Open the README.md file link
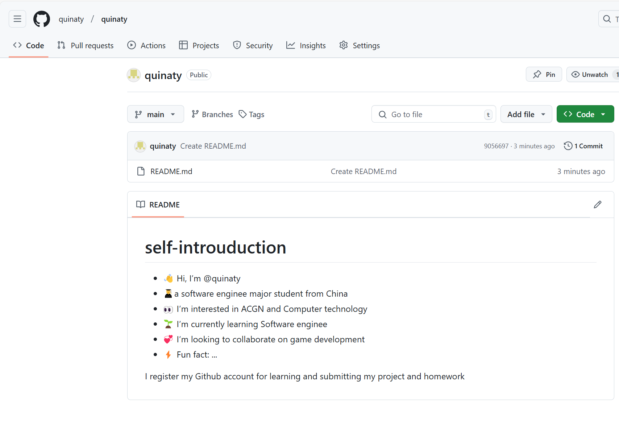The height and width of the screenshot is (433, 619). tap(171, 171)
